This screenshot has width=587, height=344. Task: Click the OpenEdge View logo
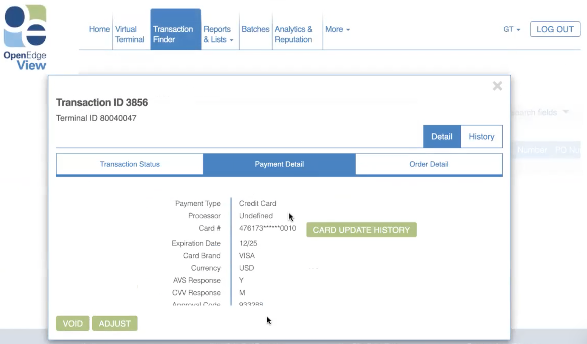coord(25,37)
